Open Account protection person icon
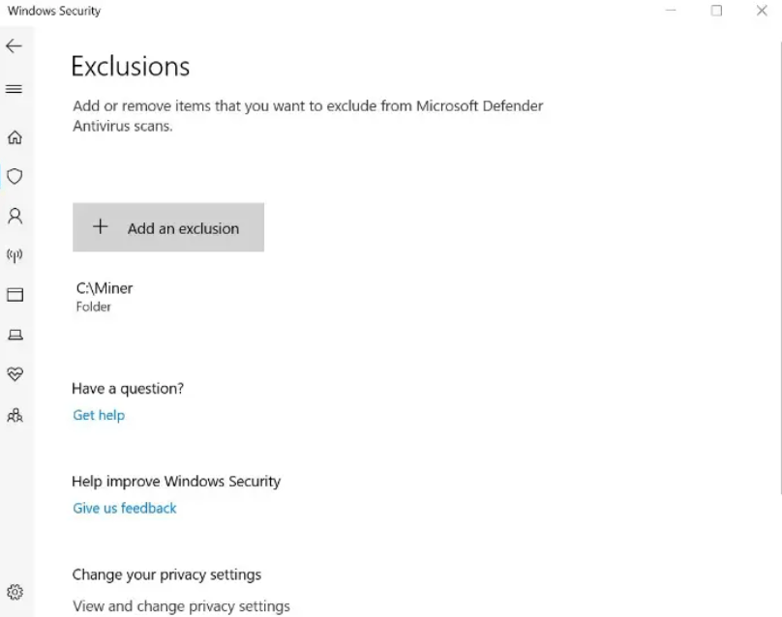This screenshot has height=617, width=782. tap(15, 216)
